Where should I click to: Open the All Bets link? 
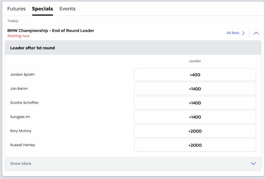tap(233, 33)
